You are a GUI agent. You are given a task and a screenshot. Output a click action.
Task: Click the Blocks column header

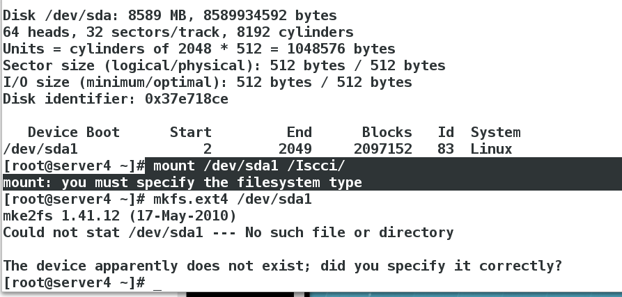click(x=387, y=132)
